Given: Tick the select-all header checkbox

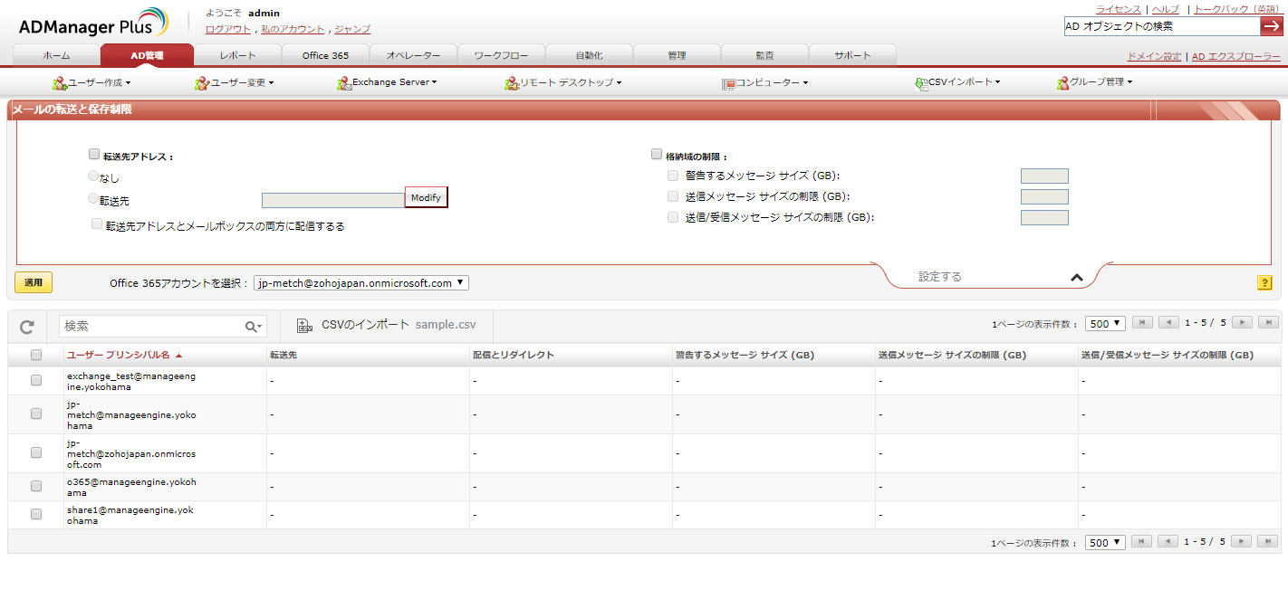Looking at the screenshot, I should (x=36, y=355).
